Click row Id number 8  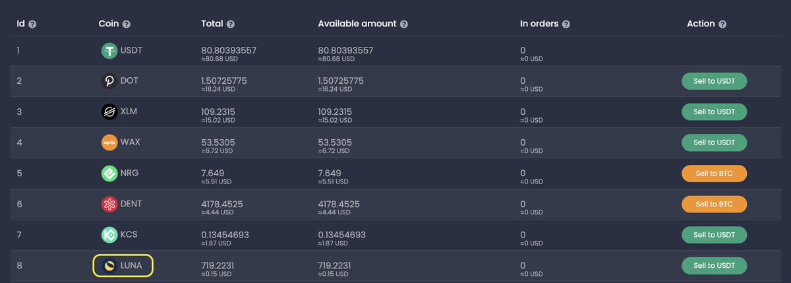click(18, 266)
